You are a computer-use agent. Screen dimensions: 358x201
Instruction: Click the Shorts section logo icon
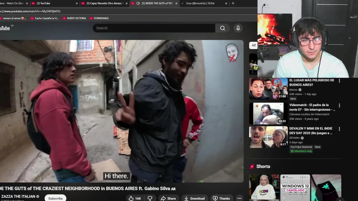(x=252, y=166)
